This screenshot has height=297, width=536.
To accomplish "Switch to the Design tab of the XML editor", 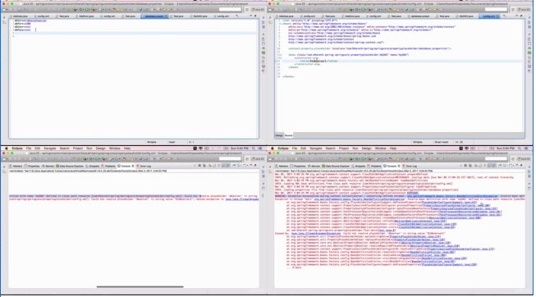I will (x=279, y=135).
